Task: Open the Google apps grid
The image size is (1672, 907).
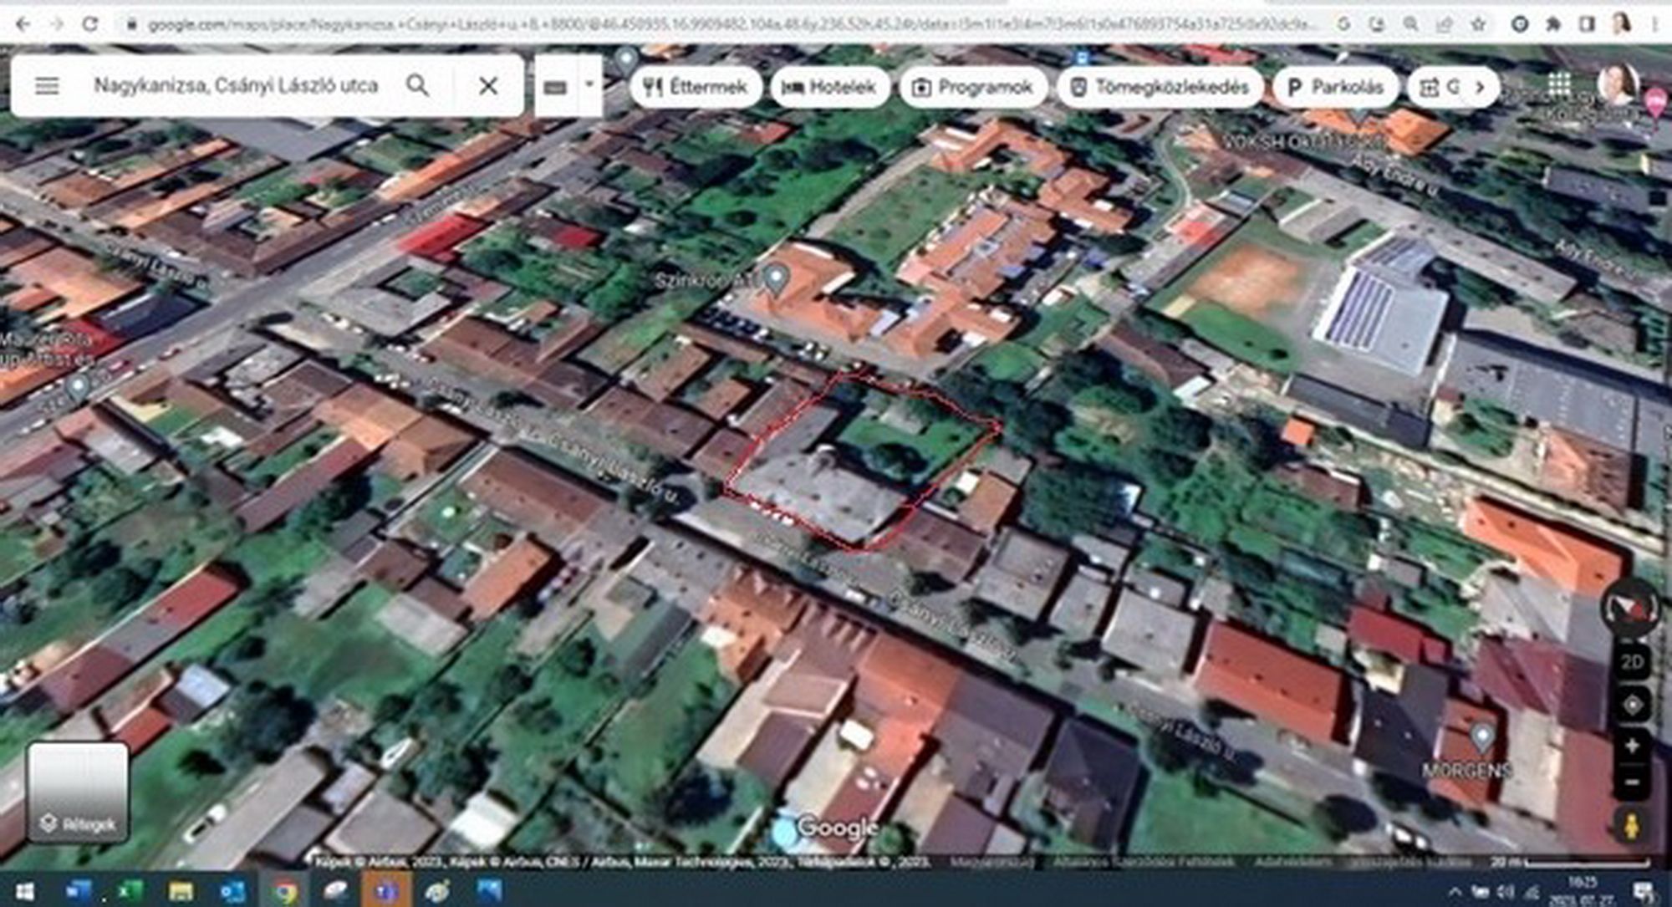Action: click(1559, 84)
